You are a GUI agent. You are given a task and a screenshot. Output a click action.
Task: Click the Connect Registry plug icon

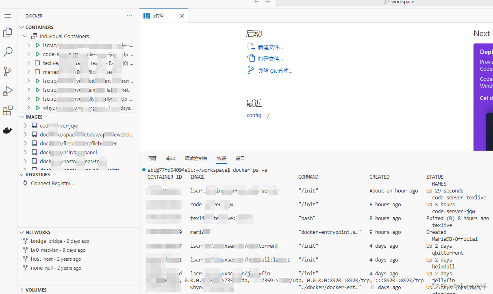pyautogui.click(x=25, y=183)
